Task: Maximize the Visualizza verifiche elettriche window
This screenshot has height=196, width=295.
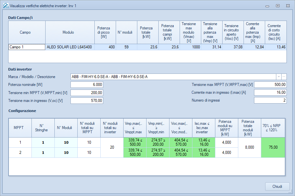Action: coord(278,6)
